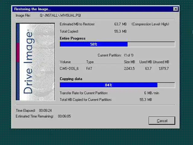The height and width of the screenshot is (145, 193).
Task: Click the 'Compression Level: High' text
Action: pos(150,24)
